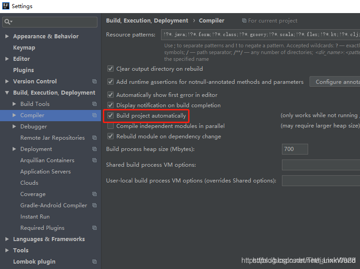Screen dimensions: 360x269
Task: Click the IntelliJ IDEA logo in title bar
Action: 6,6
